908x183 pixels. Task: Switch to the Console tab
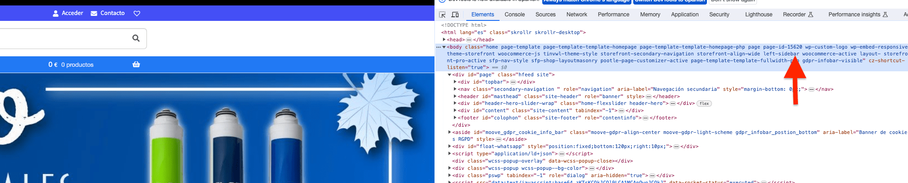point(515,15)
